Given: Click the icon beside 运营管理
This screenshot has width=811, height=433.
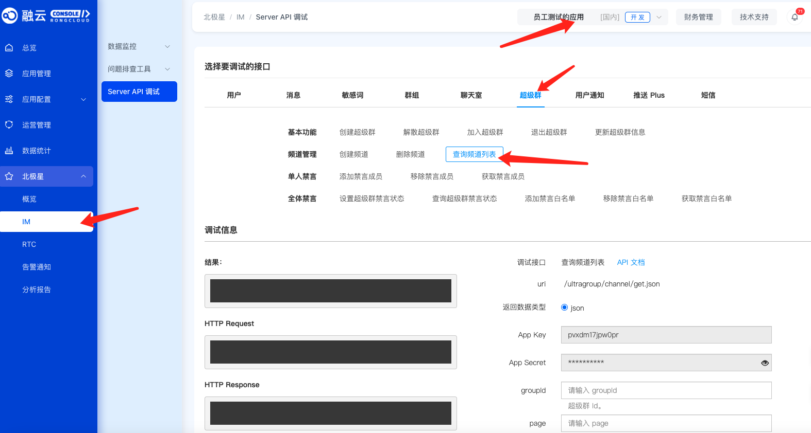Looking at the screenshot, I should coord(9,125).
